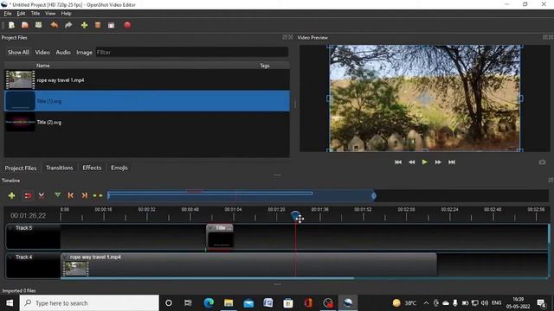Add track green plus on timeline
The image size is (554, 311).
[x=11, y=195]
